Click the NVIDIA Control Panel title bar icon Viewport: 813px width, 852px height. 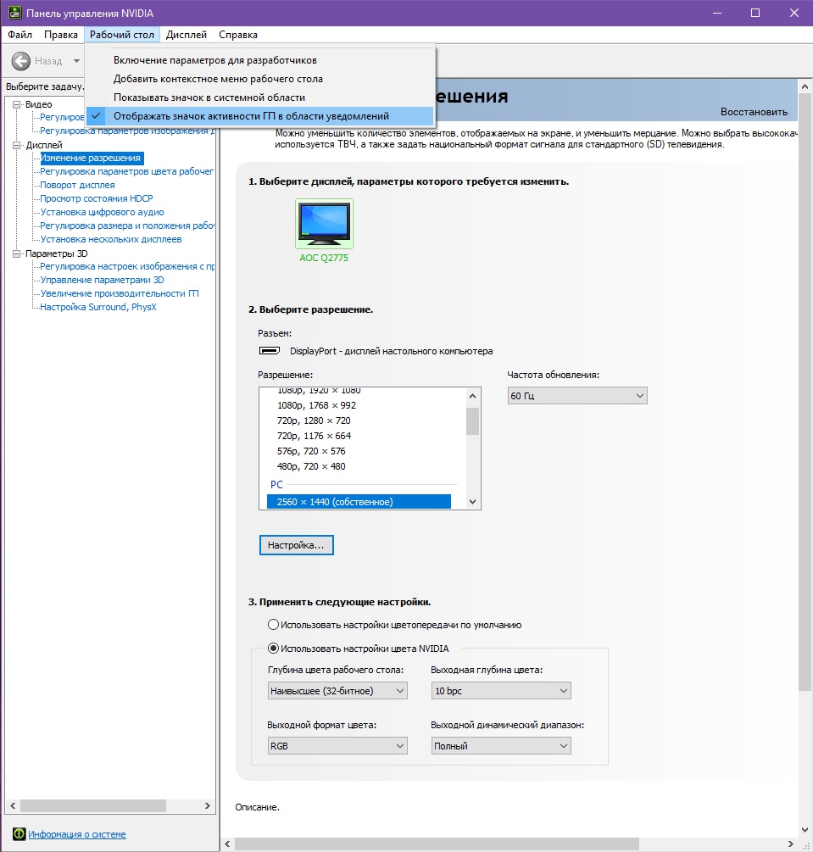click(14, 13)
